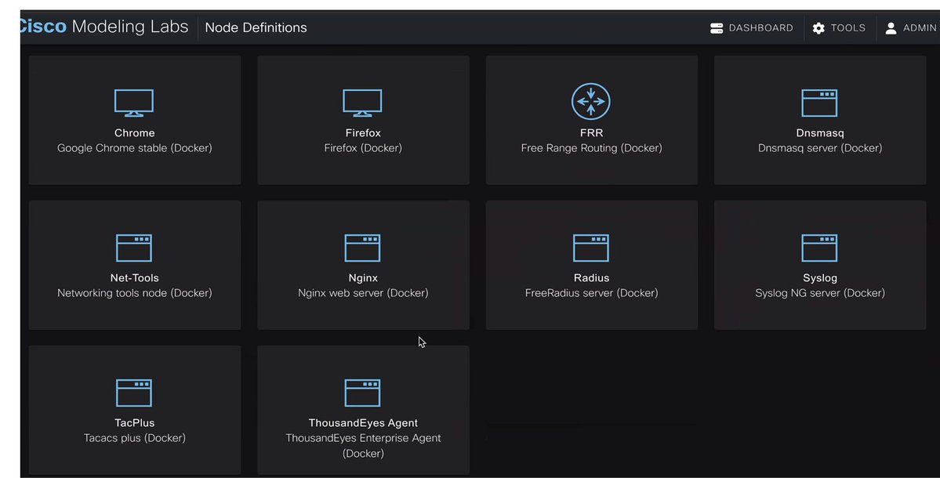
Task: Click the Net-Tools window icon
Action: pos(134,248)
